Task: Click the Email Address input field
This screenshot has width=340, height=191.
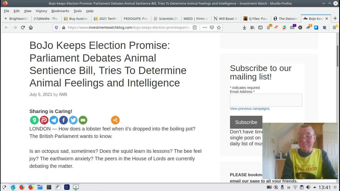Action: click(x=266, y=100)
